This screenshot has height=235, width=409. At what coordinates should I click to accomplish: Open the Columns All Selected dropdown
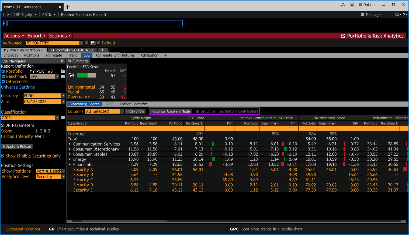(x=122, y=111)
